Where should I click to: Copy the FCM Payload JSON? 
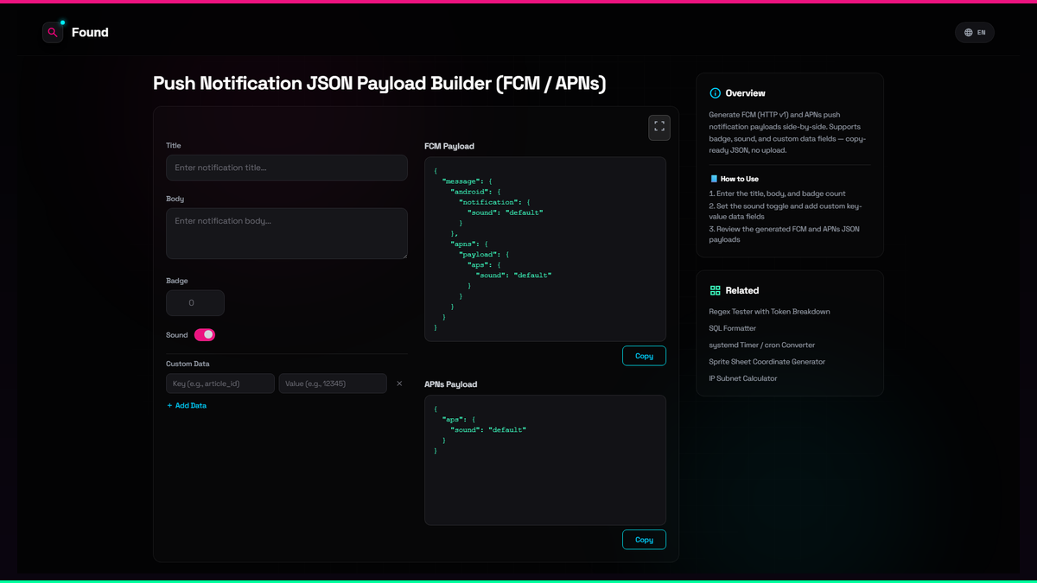pos(644,356)
